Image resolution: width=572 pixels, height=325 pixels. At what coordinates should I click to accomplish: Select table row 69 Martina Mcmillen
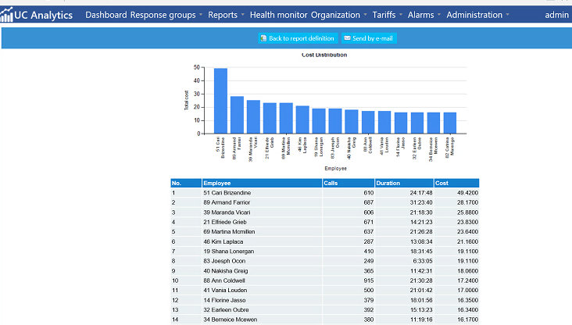tap(324, 231)
